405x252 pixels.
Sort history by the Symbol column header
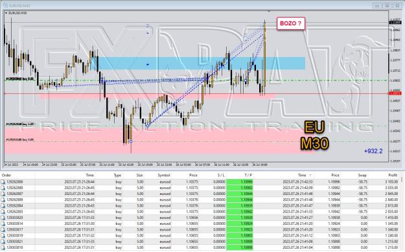(164, 175)
